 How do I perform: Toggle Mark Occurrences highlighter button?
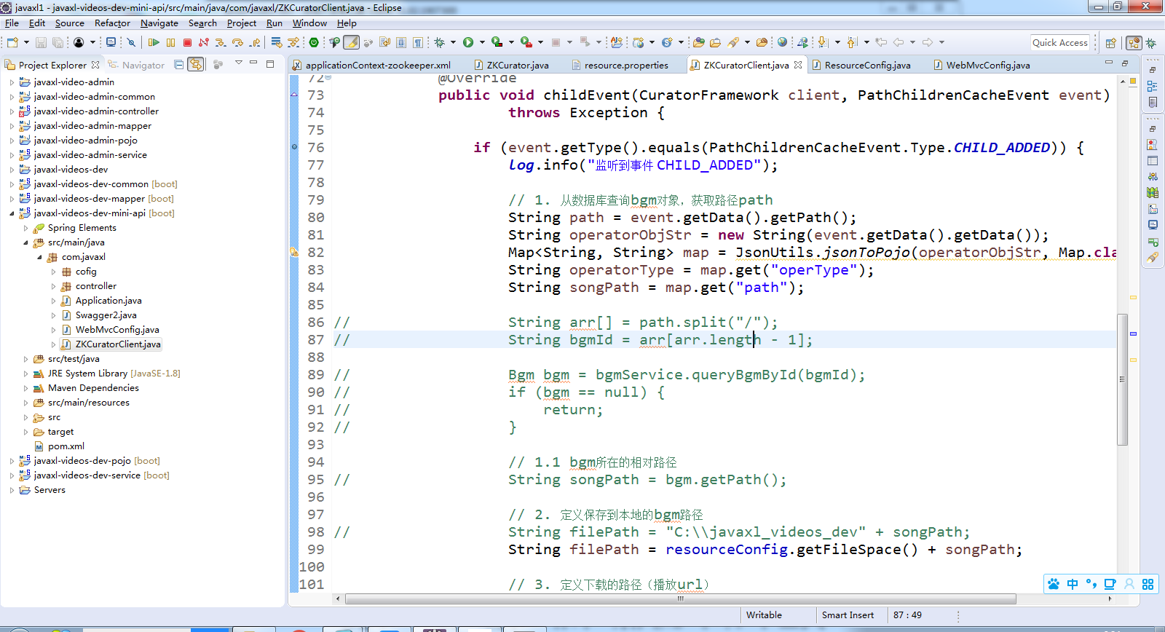coord(352,42)
